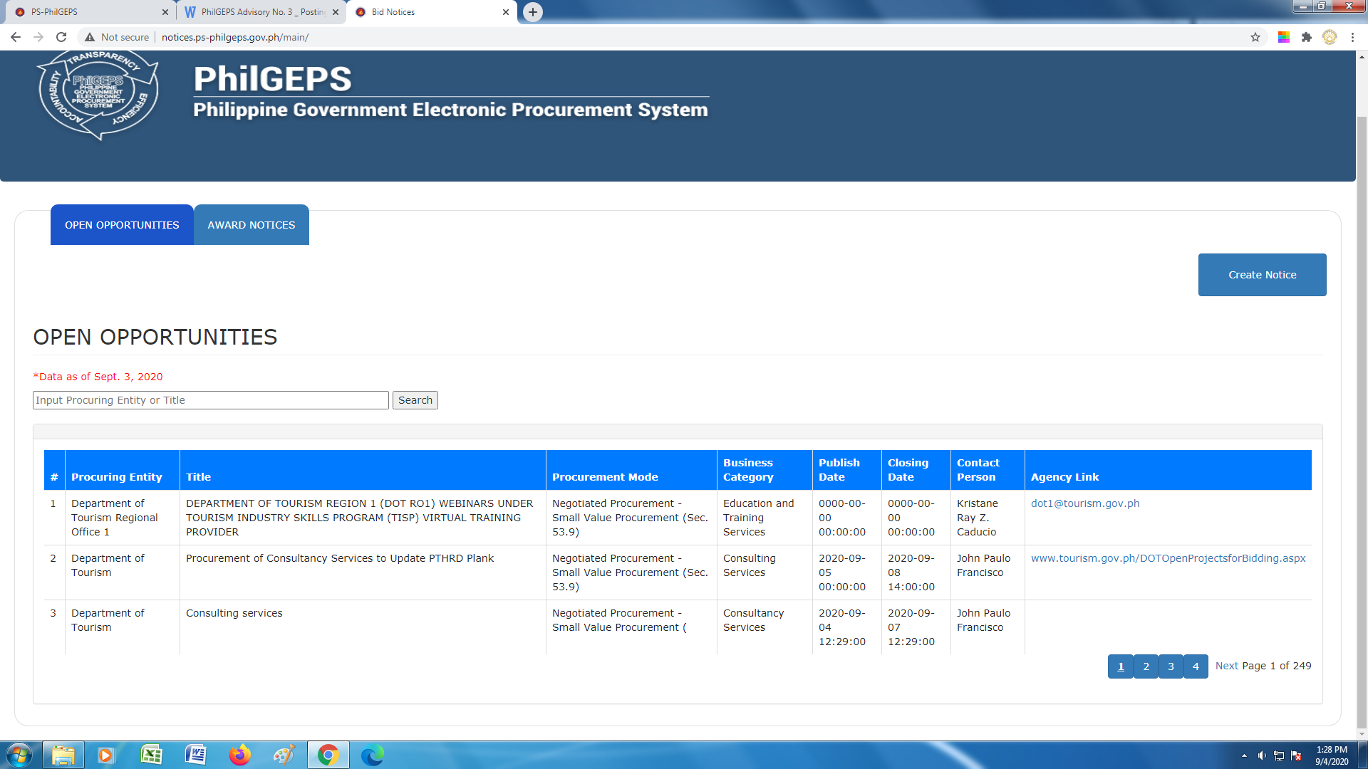This screenshot has width=1368, height=769.
Task: Click the Next pagination link
Action: tap(1227, 666)
